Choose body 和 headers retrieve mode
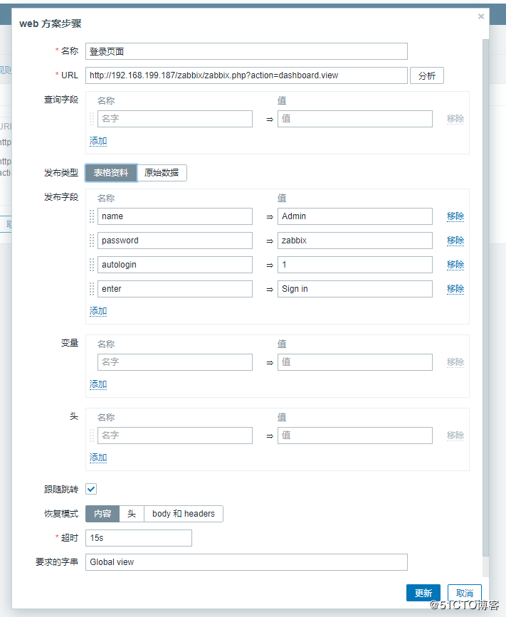This screenshot has height=617, width=506. tap(184, 514)
